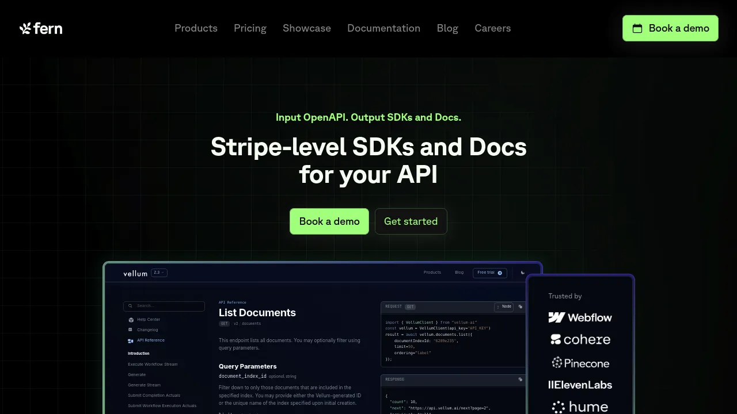Click the 'Trusted by' label
The height and width of the screenshot is (414, 737).
[x=565, y=296]
